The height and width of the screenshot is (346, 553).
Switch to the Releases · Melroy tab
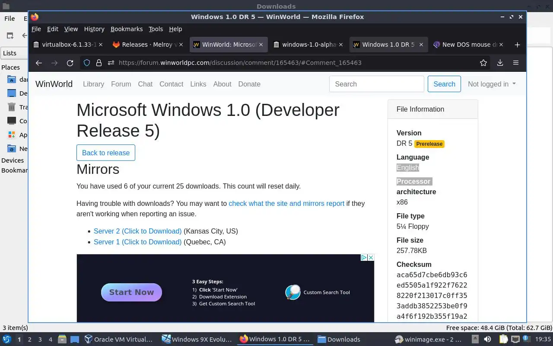(147, 45)
